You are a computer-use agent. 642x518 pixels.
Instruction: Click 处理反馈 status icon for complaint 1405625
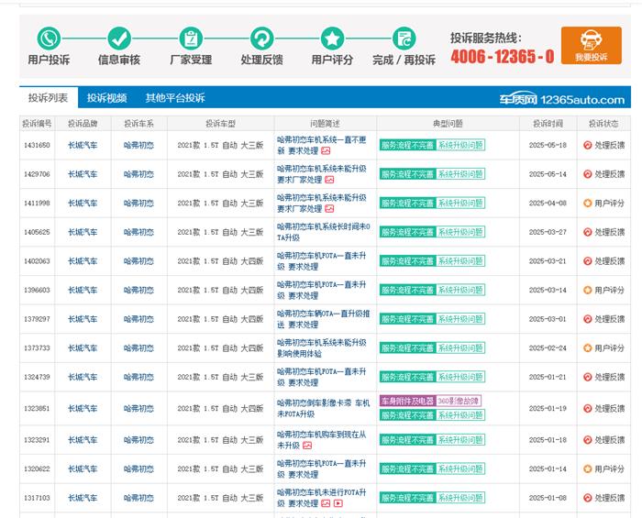coord(588,233)
